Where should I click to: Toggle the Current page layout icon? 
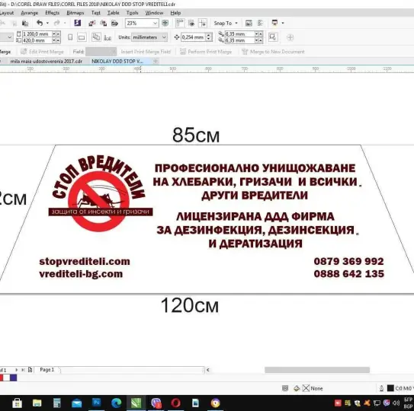(108, 37)
